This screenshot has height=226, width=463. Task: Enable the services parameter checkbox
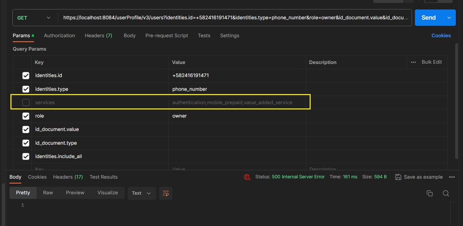(26, 103)
